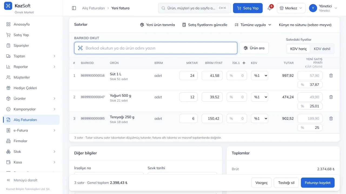
Task: Click the KozSoft logo icon
Action: [8, 6]
